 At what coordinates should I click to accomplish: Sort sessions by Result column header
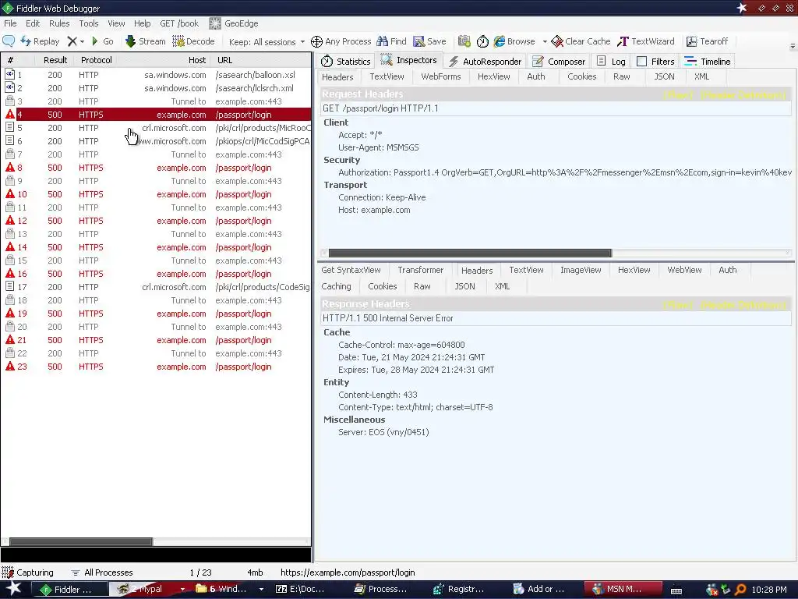(55, 60)
